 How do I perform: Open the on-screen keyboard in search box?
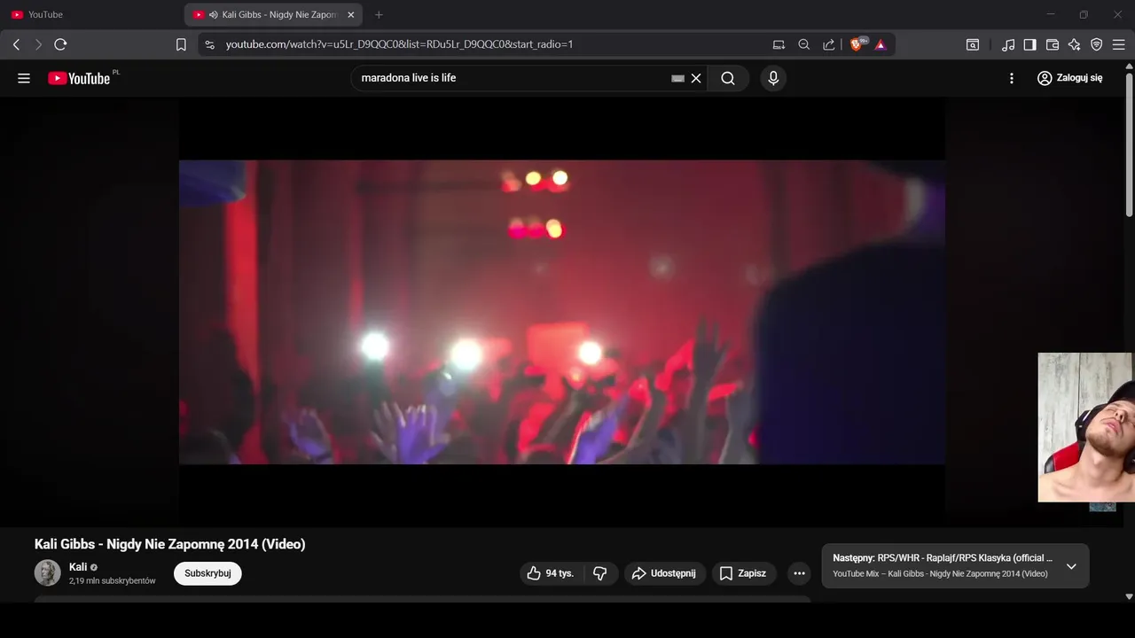point(677,78)
